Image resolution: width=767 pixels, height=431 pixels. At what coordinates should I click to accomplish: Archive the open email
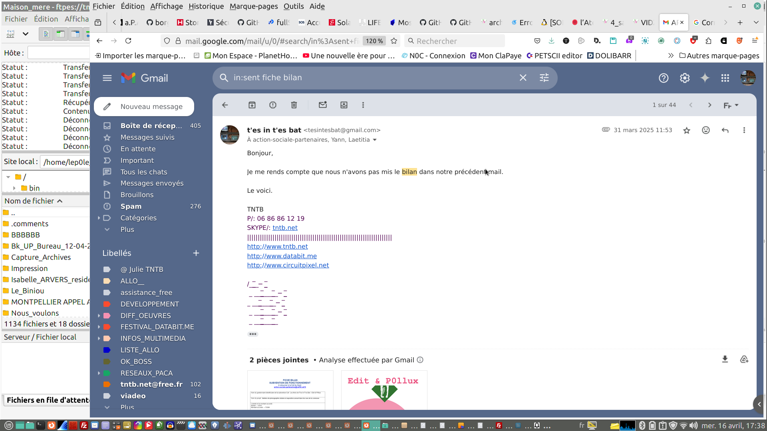coord(252,105)
